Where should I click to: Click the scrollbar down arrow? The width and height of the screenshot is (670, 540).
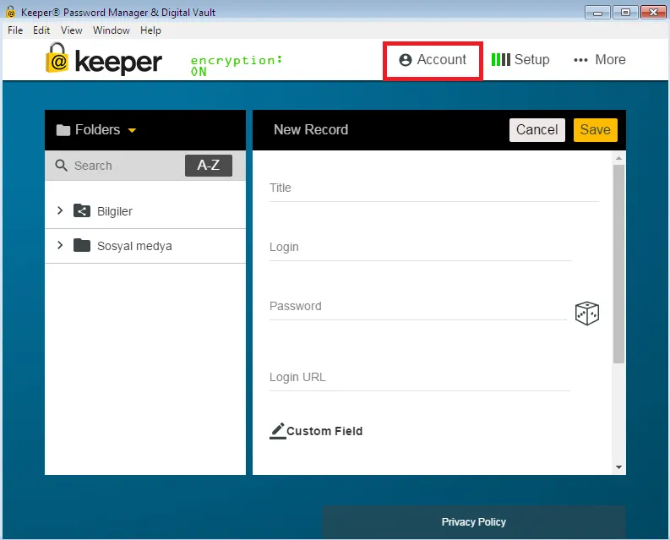pyautogui.click(x=618, y=467)
